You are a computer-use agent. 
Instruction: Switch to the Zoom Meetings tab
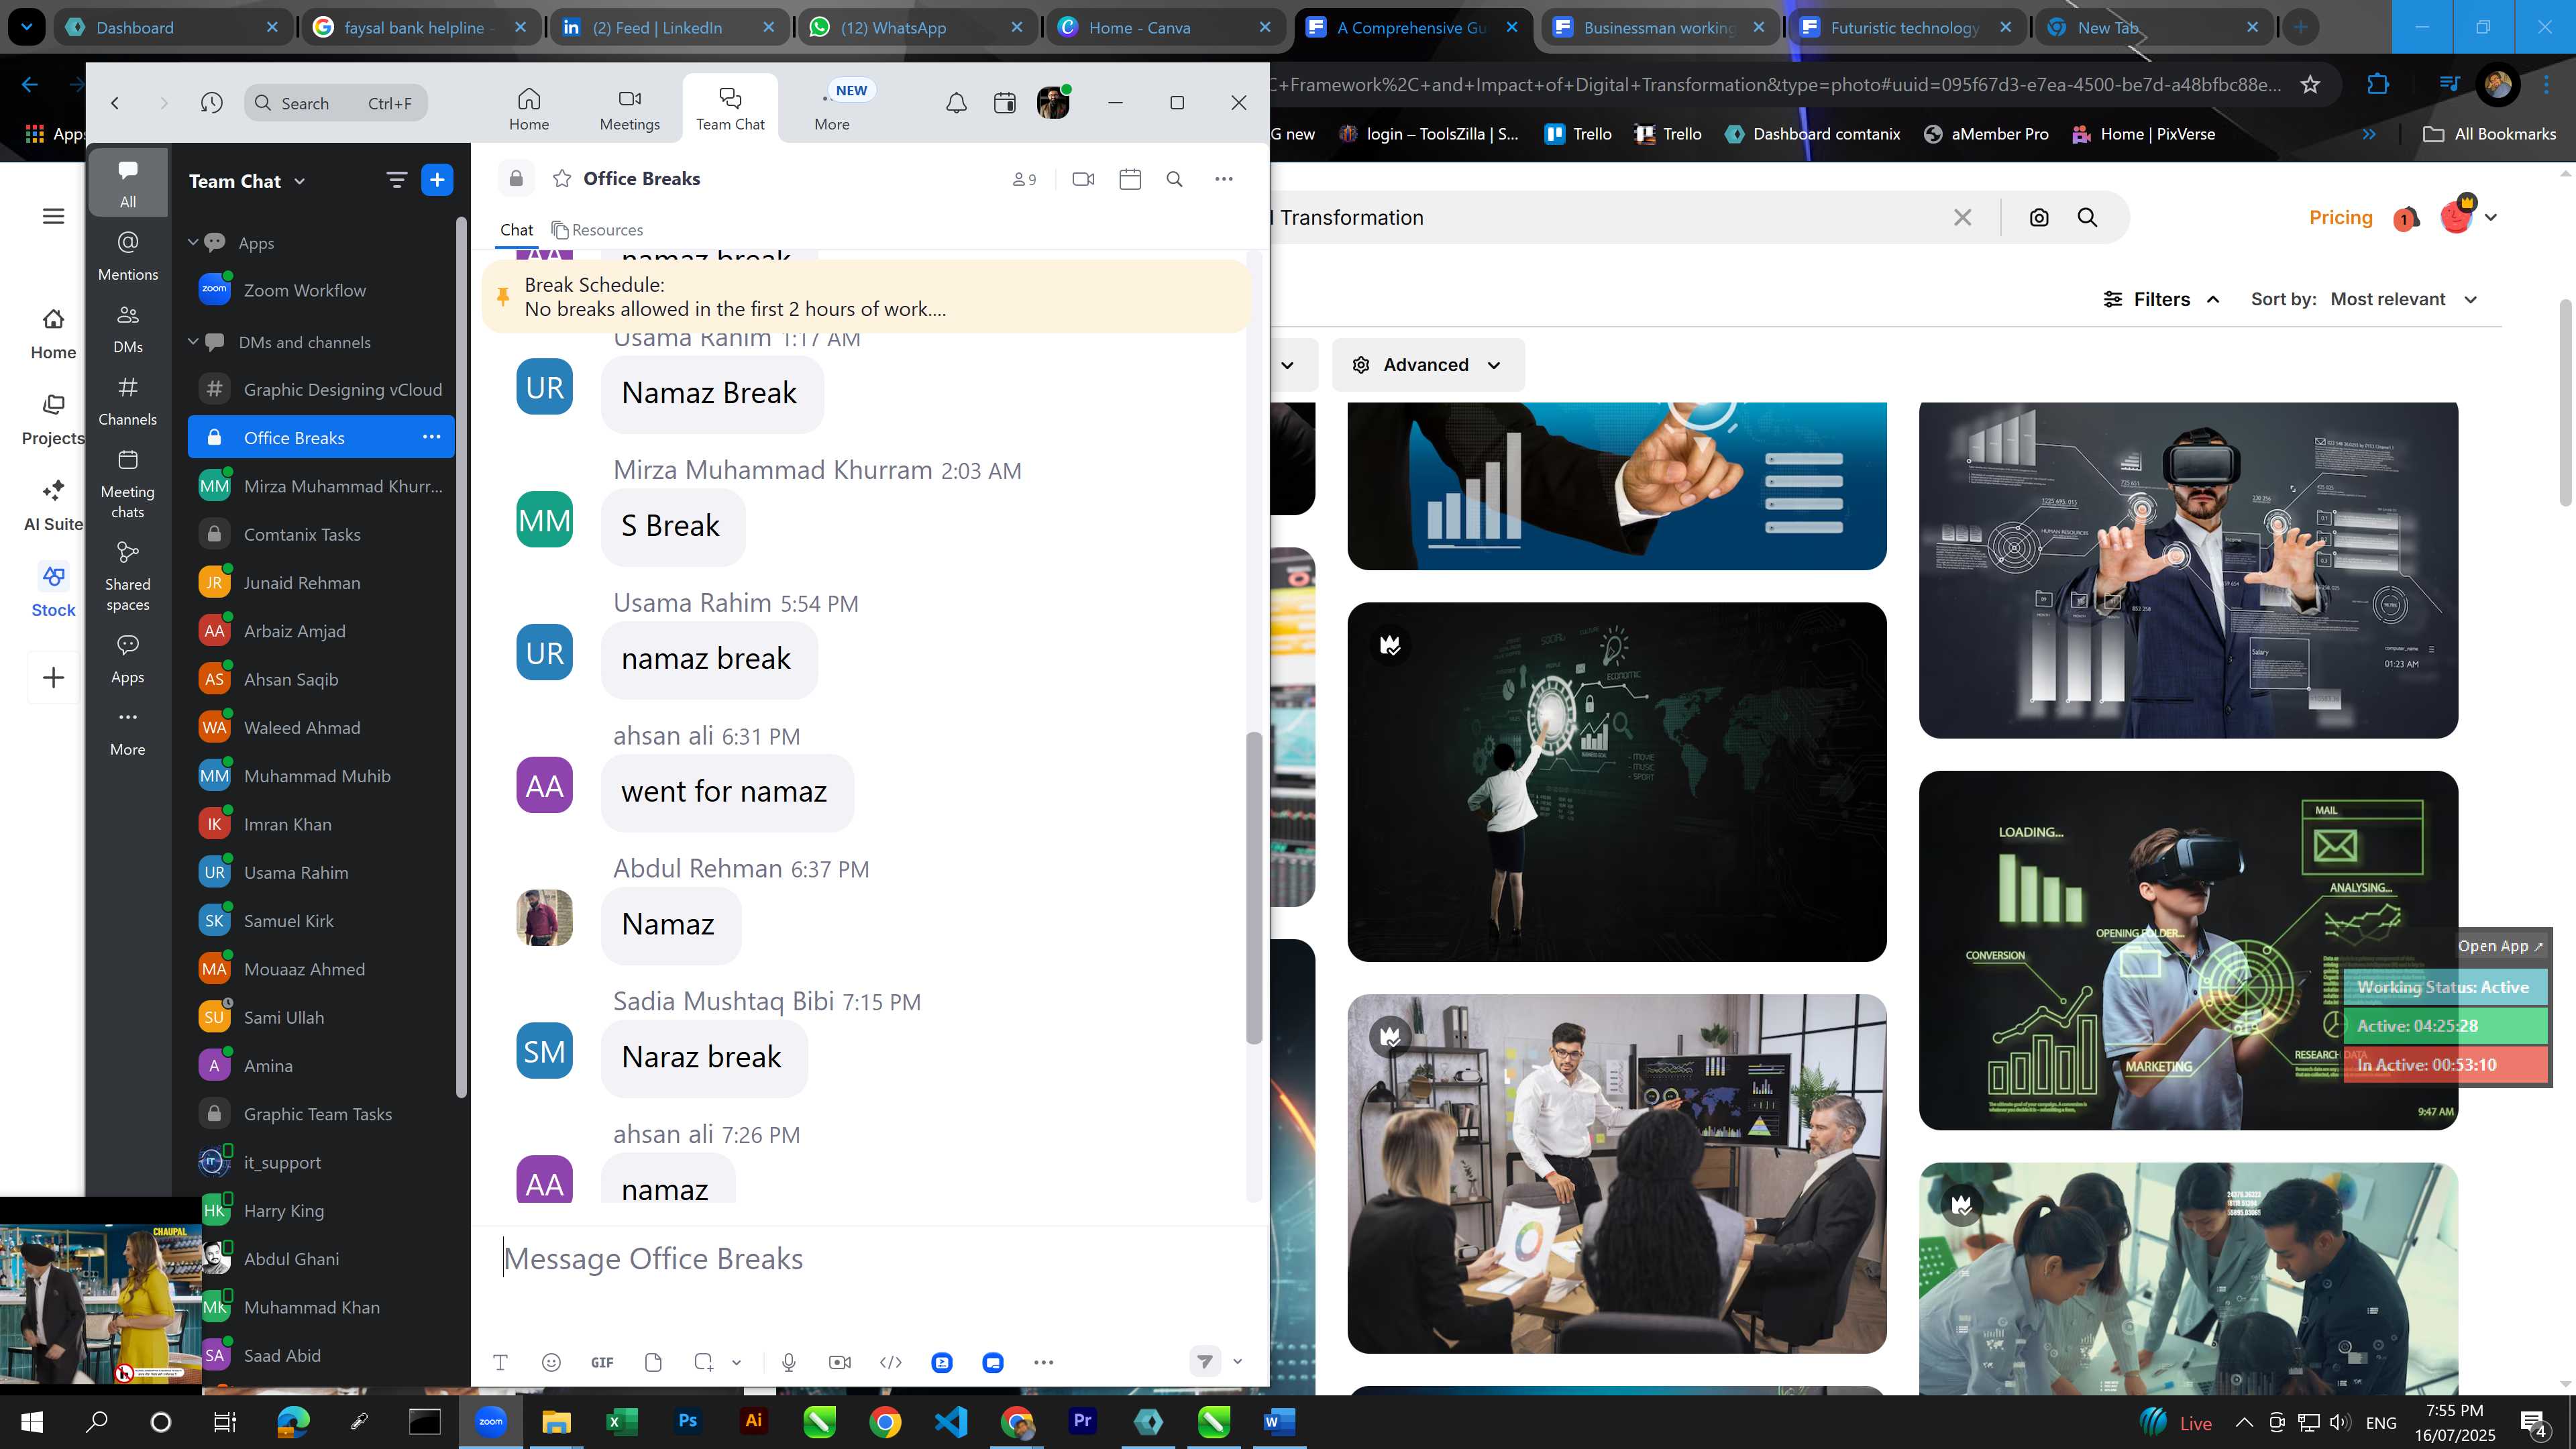coord(629,108)
